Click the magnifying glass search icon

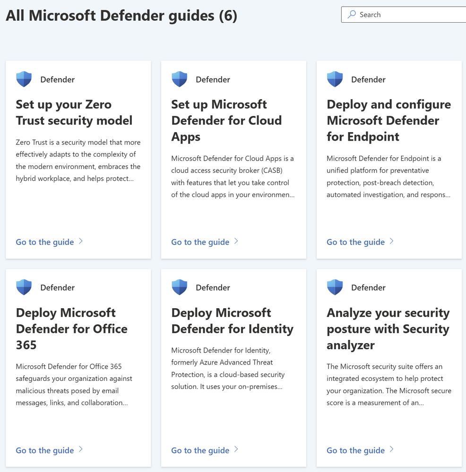(x=352, y=15)
